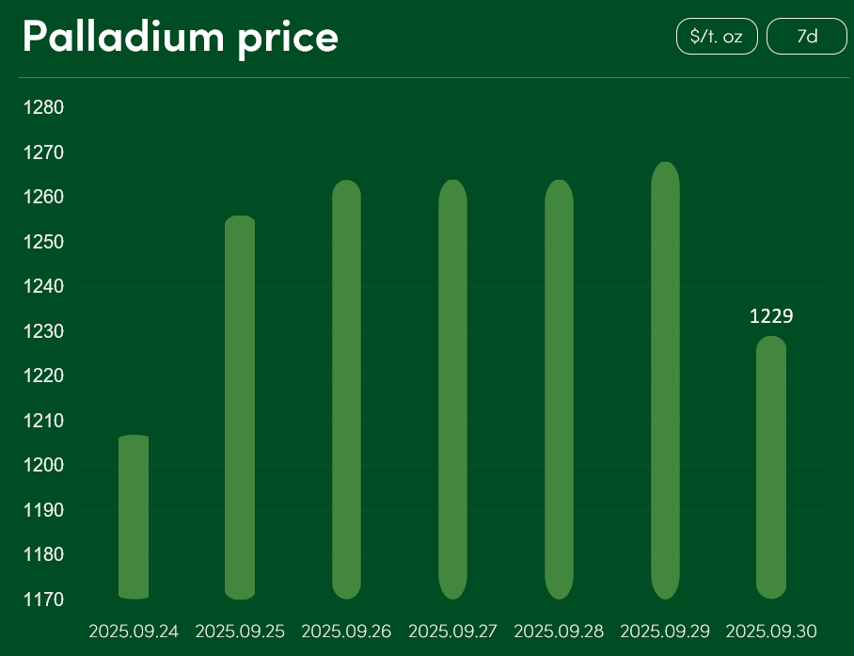The image size is (854, 656).
Task: Click the 2025.09.26 date label
Action: 346,631
